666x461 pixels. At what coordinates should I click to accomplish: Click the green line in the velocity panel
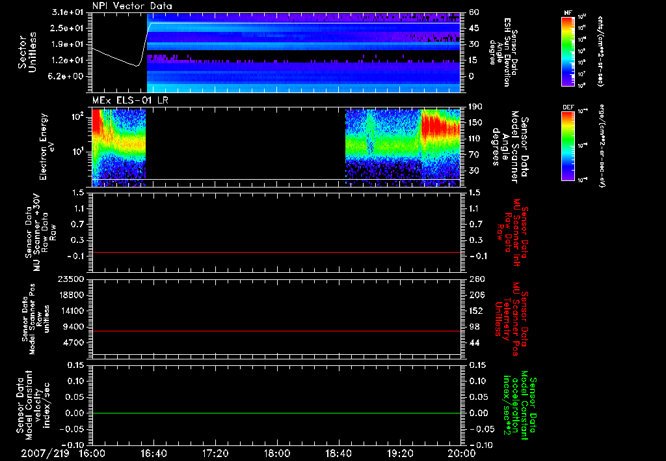click(x=276, y=413)
